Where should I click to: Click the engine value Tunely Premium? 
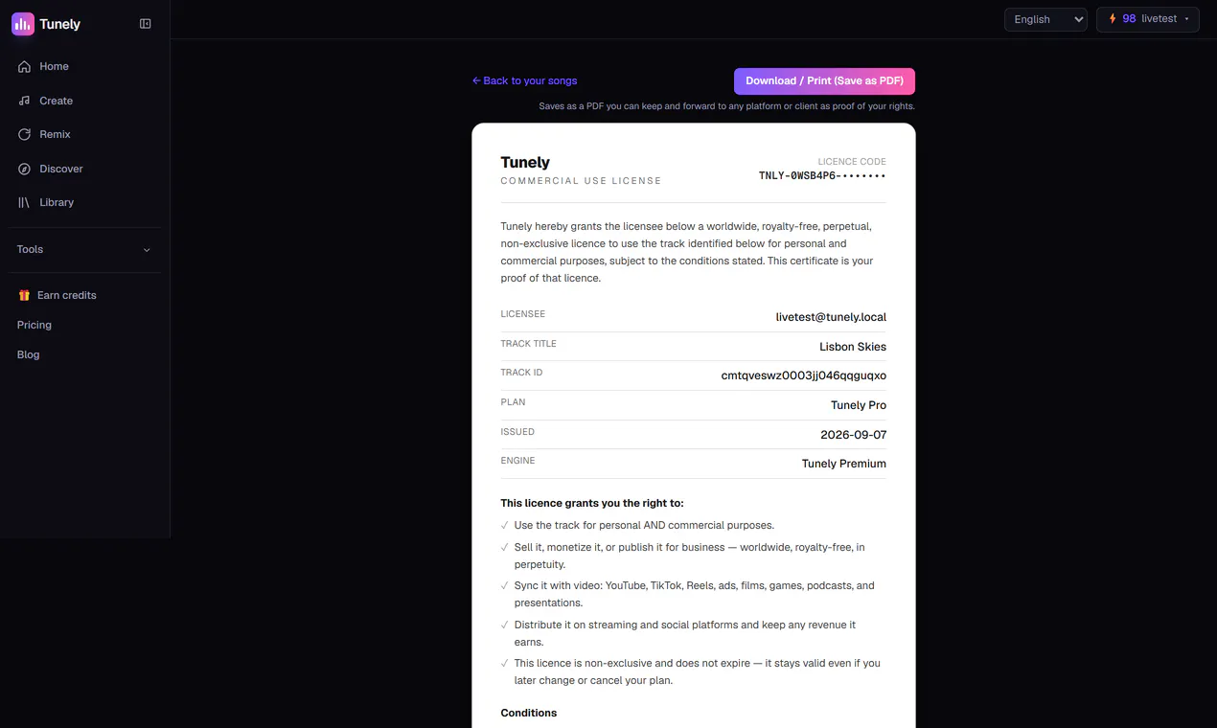tap(844, 464)
